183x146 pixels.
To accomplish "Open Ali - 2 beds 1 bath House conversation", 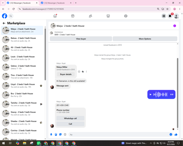I will point(22,49).
